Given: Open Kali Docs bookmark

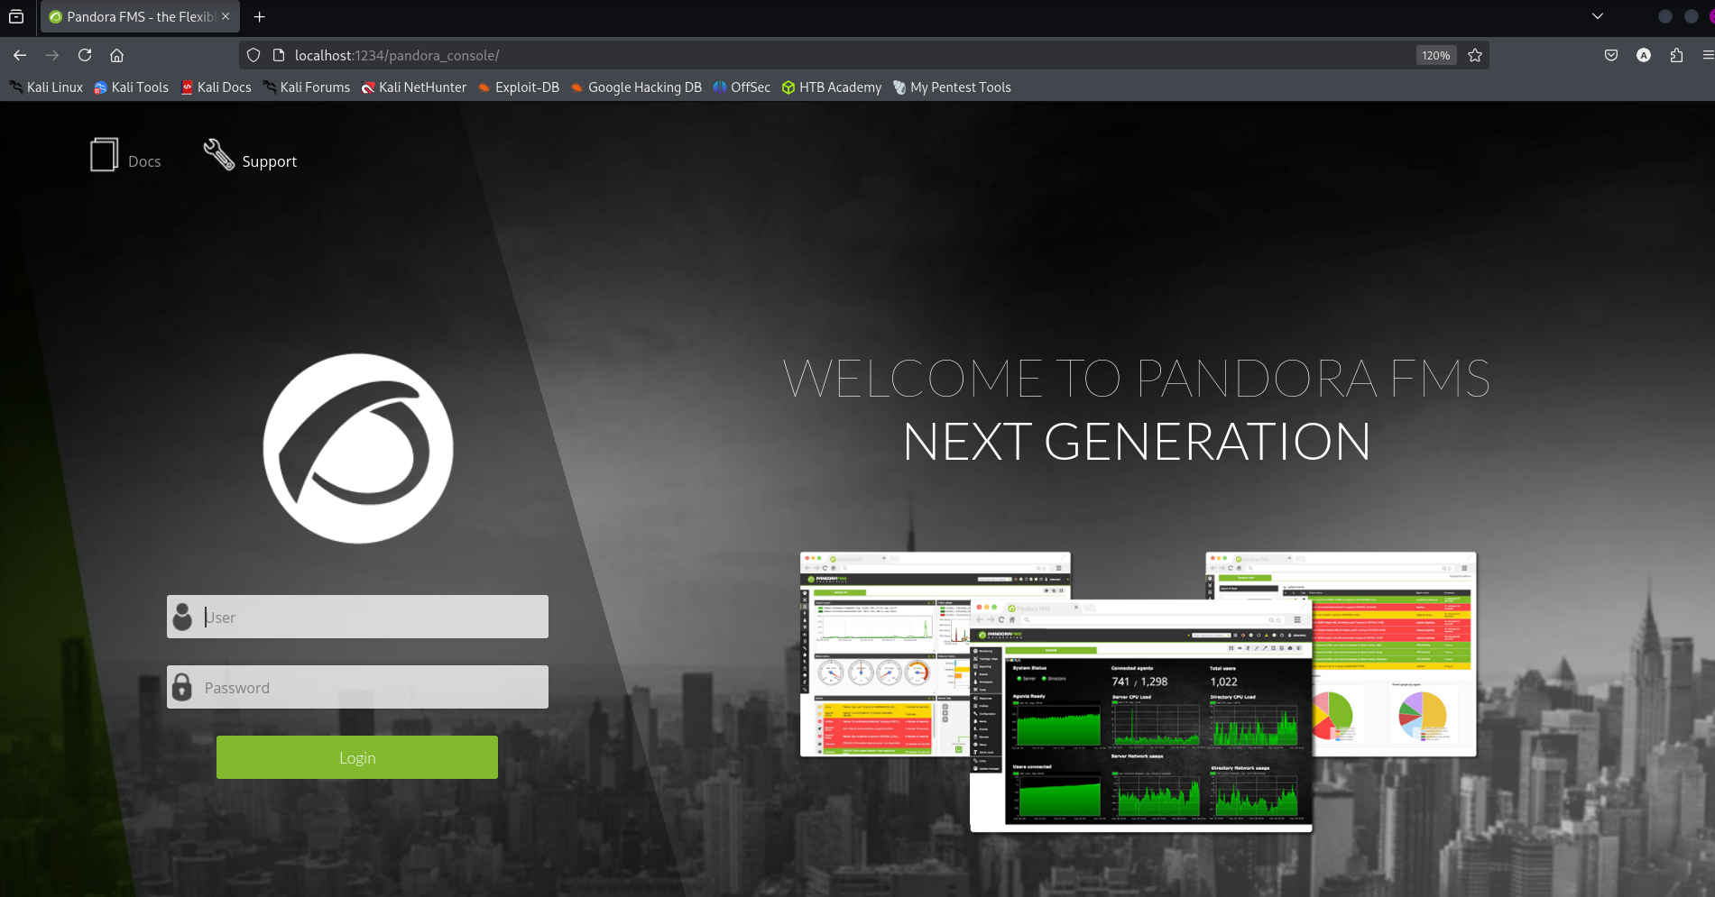Looking at the screenshot, I should (217, 87).
